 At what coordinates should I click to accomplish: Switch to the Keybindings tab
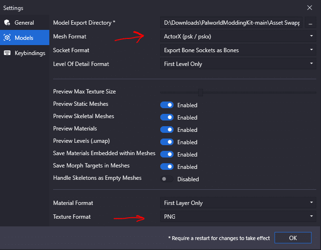click(x=25, y=53)
